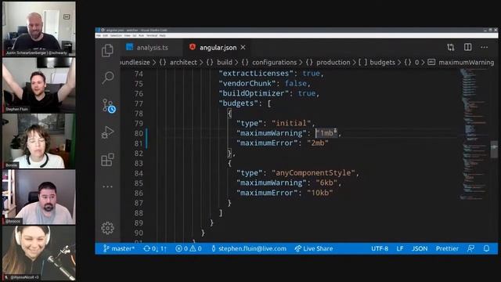
Task: Click the "buildOptimizer" key
Action: point(254,93)
